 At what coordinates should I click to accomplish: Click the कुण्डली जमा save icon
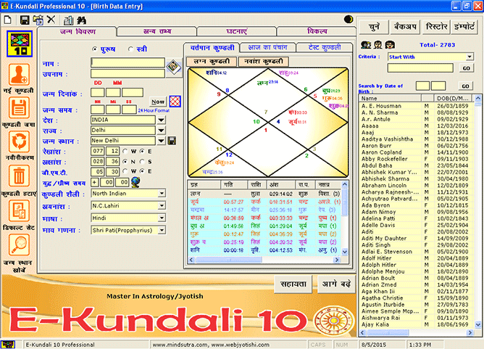pyautogui.click(x=19, y=108)
